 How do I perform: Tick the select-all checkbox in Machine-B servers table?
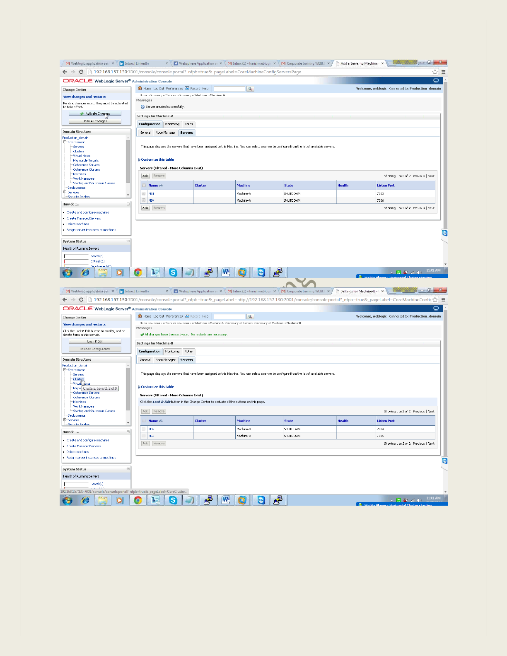point(144,421)
